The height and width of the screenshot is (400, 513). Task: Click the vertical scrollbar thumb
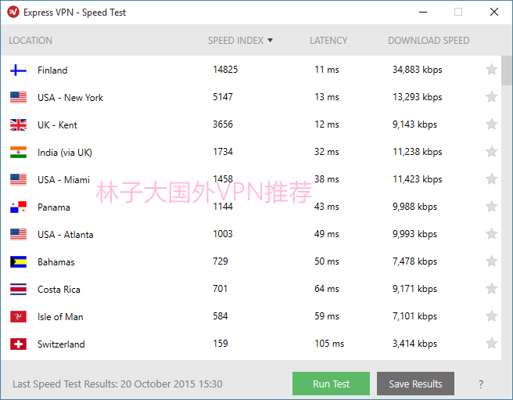point(507,70)
